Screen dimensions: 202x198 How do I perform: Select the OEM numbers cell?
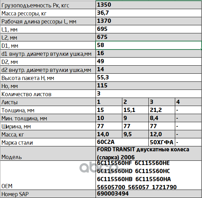pos(148,175)
